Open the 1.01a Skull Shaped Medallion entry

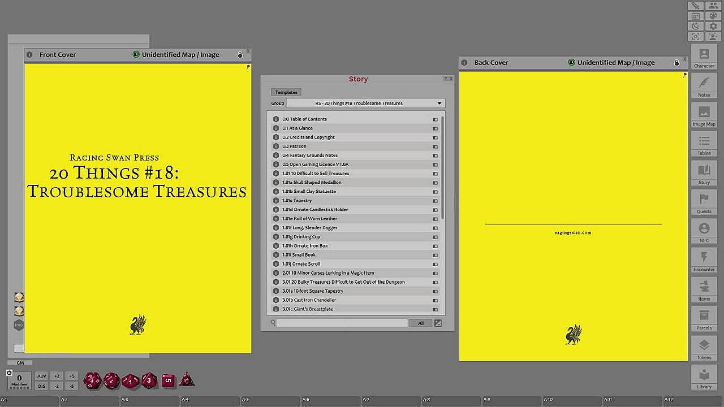(x=356, y=183)
